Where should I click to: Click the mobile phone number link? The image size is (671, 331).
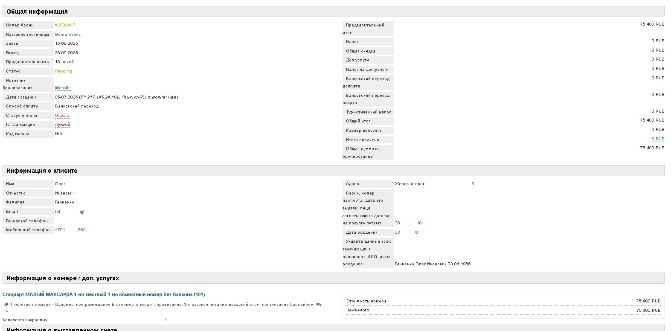[70, 230]
